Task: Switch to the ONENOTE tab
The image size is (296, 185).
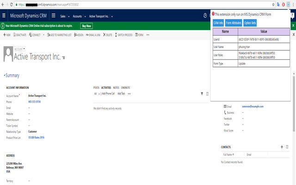Action: 125,87
